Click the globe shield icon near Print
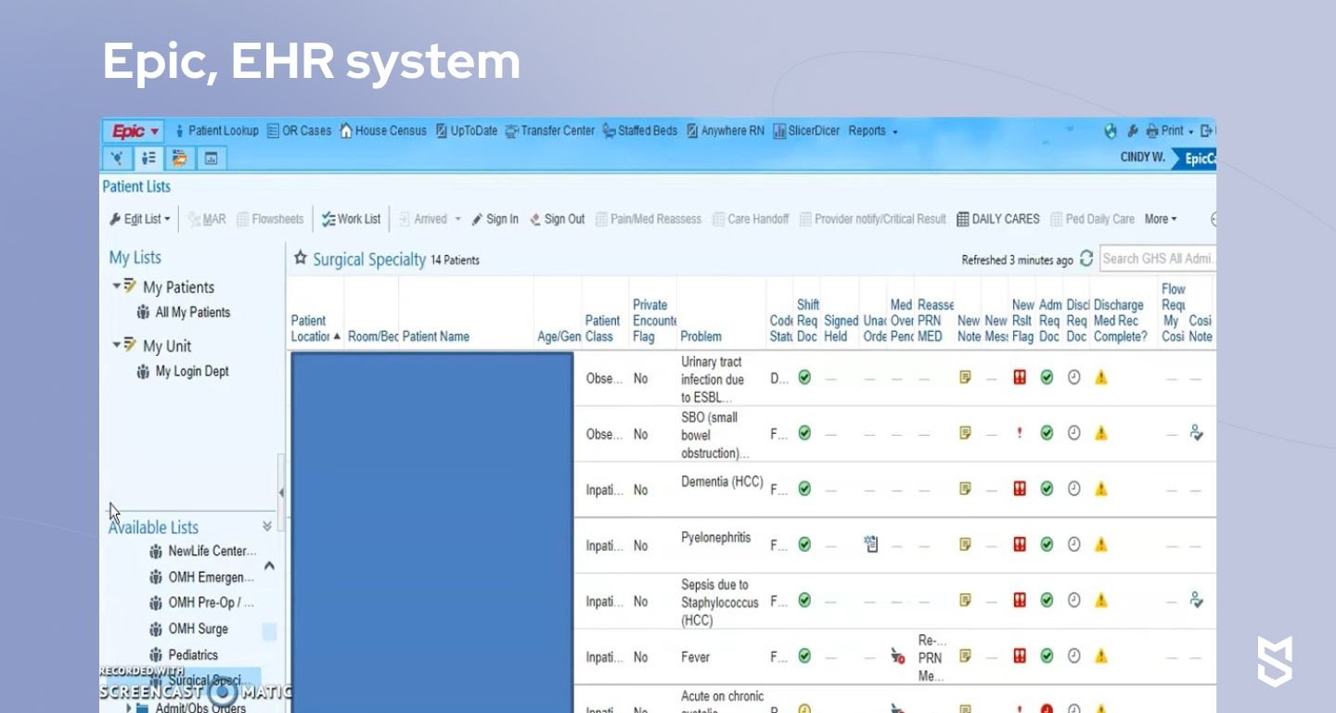The image size is (1336, 713). coord(1111,132)
